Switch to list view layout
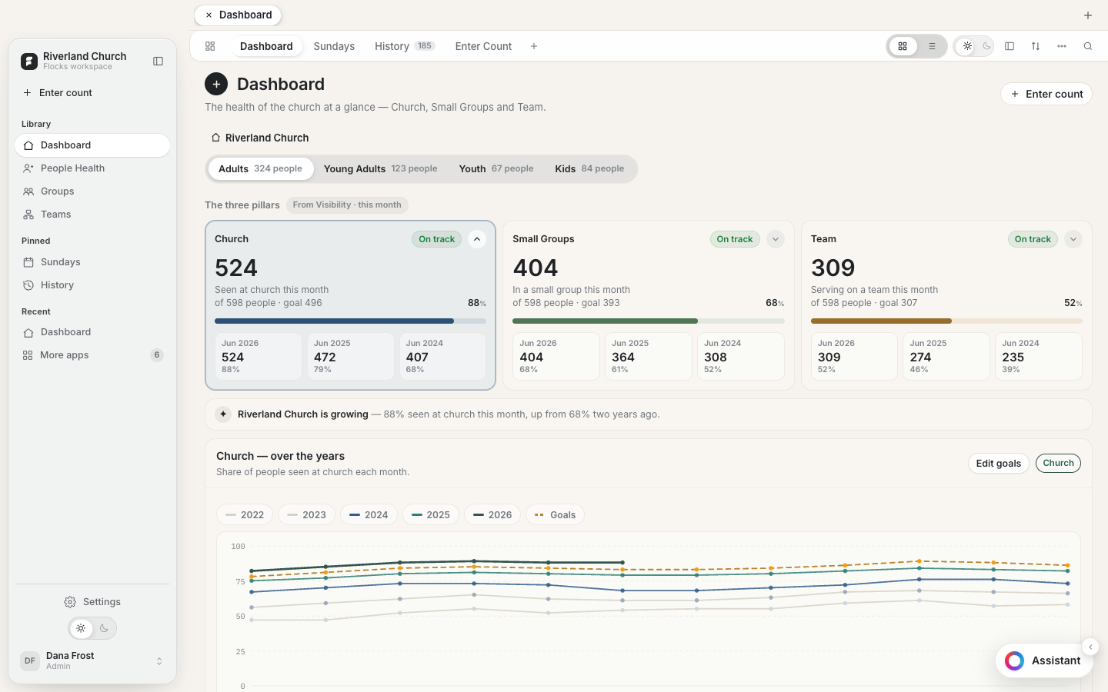Viewport: 1108px width, 692px height. [932, 46]
